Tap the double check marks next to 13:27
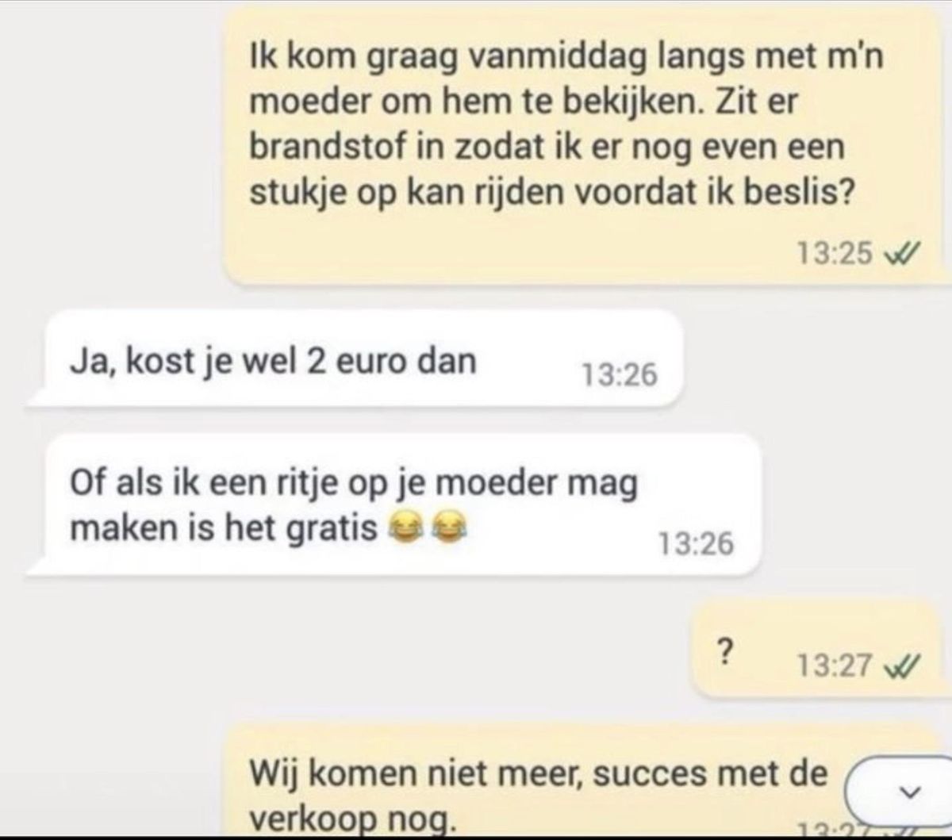 (901, 665)
